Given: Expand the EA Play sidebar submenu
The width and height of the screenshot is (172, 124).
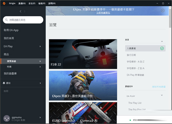Looking at the screenshot, I should tap(40, 46).
